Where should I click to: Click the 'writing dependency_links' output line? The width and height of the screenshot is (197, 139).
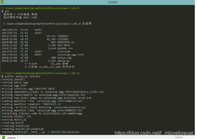53,92
